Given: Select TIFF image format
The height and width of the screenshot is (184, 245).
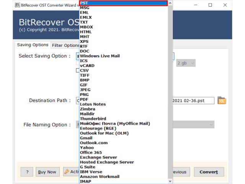Looking at the screenshot, I should pyautogui.click(x=123, y=76).
